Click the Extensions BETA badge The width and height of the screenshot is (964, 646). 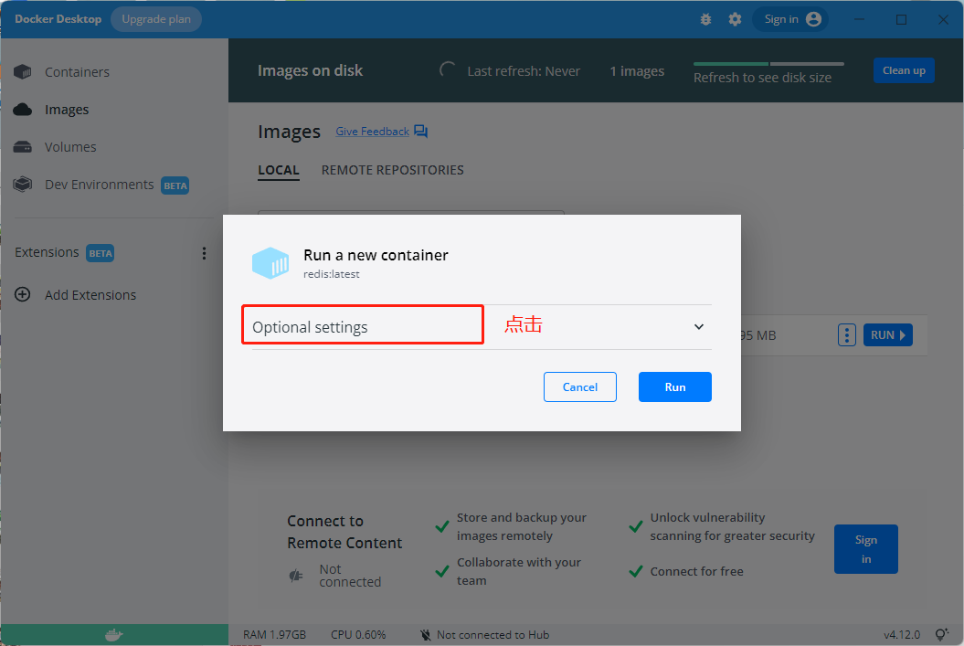(x=100, y=253)
